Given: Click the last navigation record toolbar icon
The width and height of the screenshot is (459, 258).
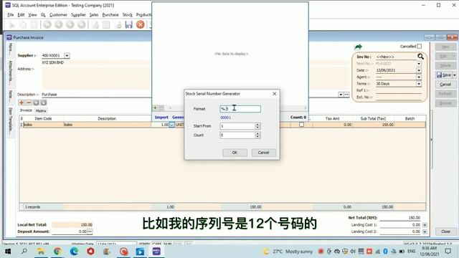Looking at the screenshot, I should (x=81, y=24).
